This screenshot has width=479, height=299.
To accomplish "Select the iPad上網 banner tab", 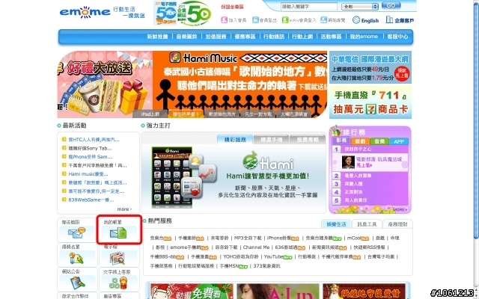I will point(150,114).
